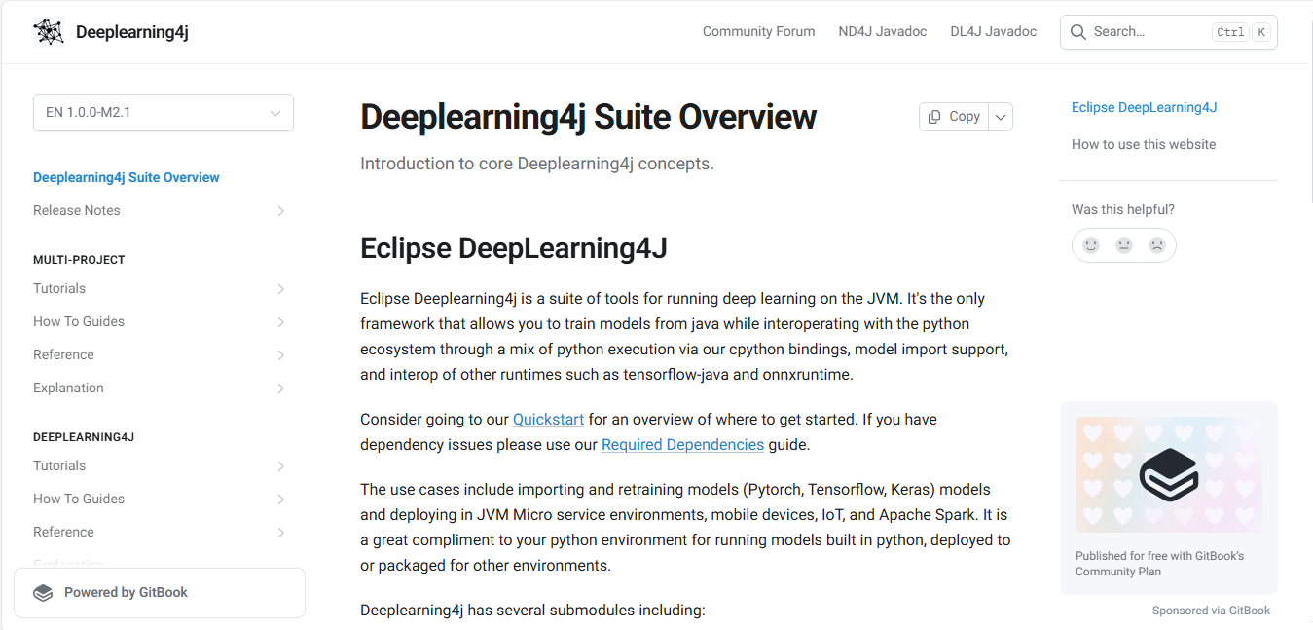This screenshot has height=630, width=1313.
Task: Go to DL4J Javadoc in top bar
Action: click(993, 32)
